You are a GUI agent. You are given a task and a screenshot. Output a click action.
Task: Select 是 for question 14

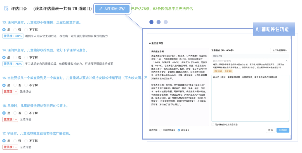(x=4, y=57)
